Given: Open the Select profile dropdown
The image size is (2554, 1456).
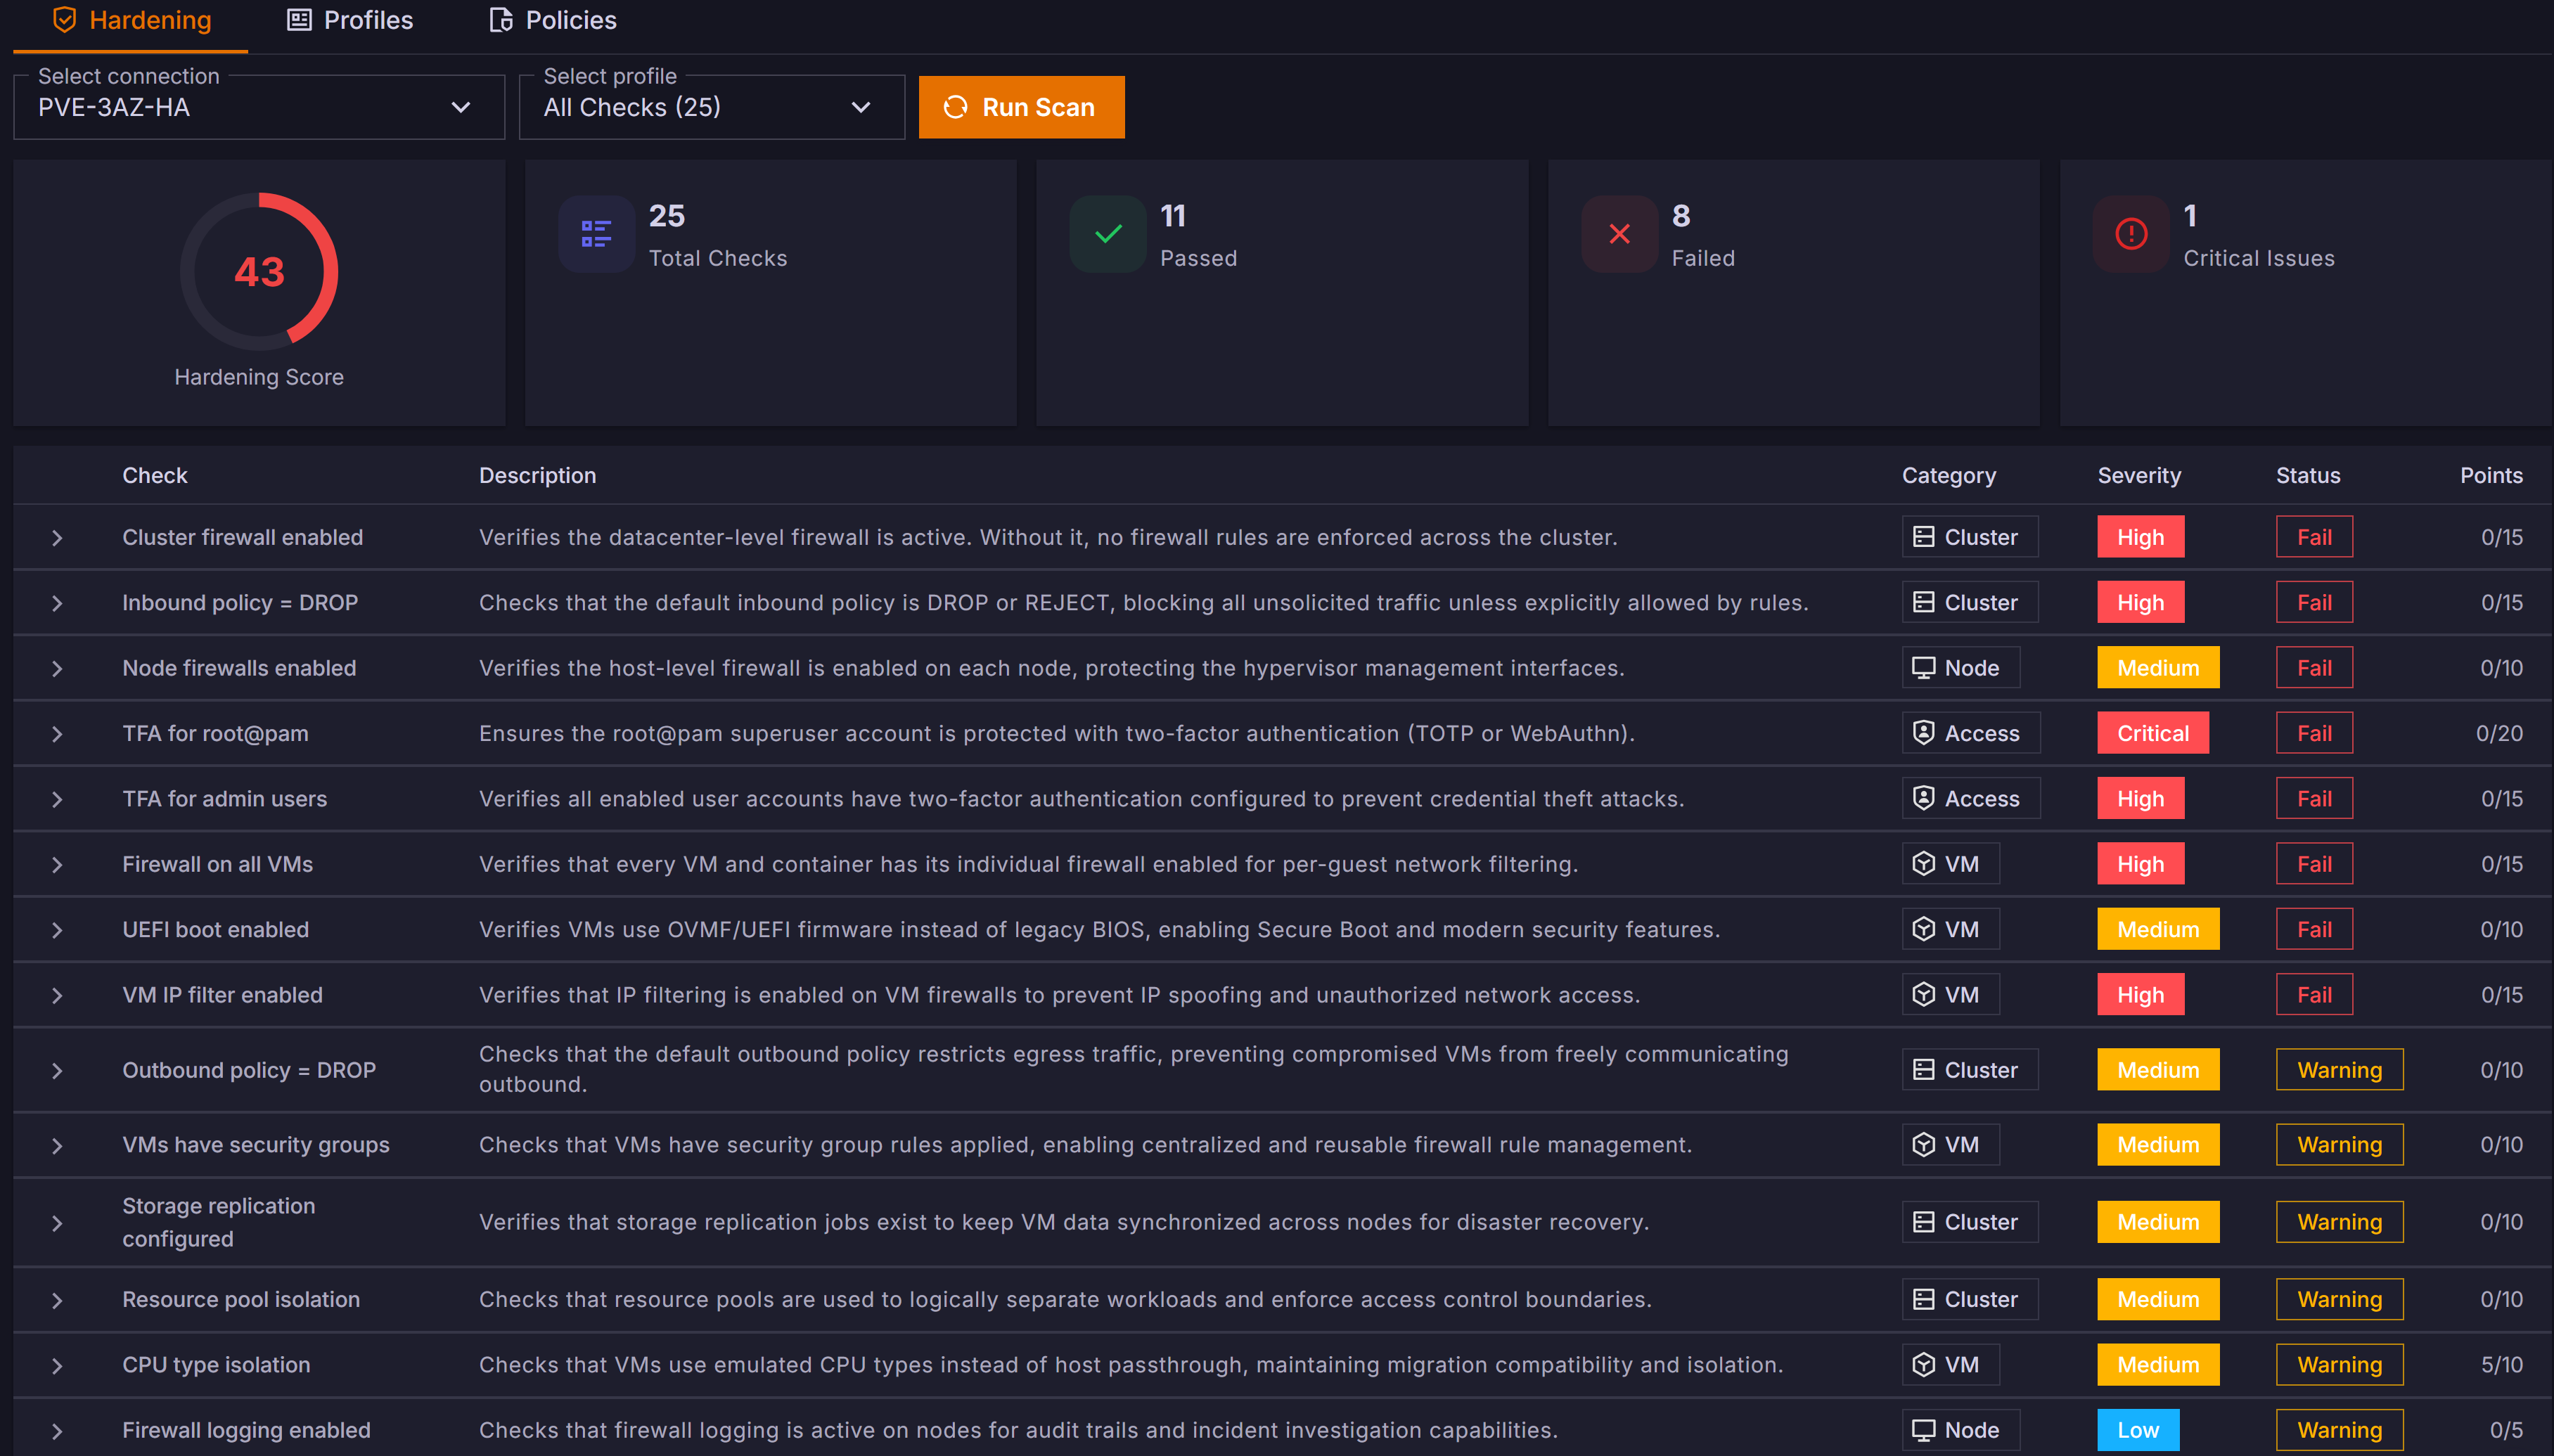Looking at the screenshot, I should click(711, 107).
